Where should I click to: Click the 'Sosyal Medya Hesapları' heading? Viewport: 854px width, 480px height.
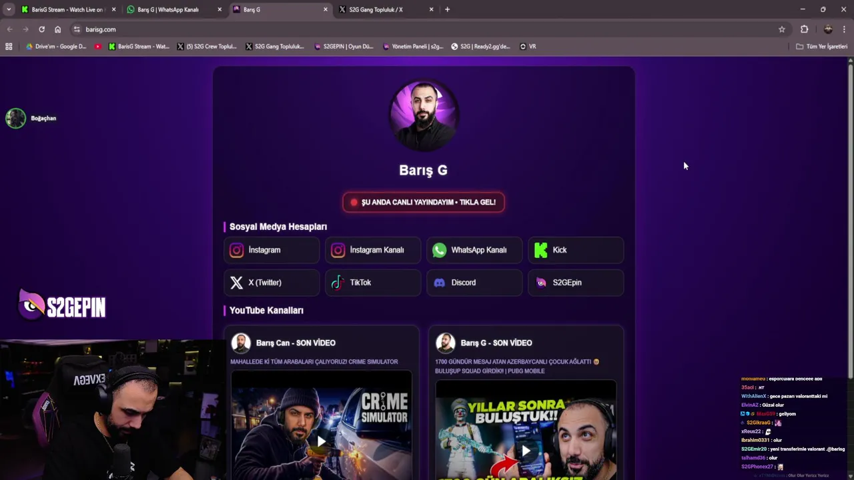[278, 227]
